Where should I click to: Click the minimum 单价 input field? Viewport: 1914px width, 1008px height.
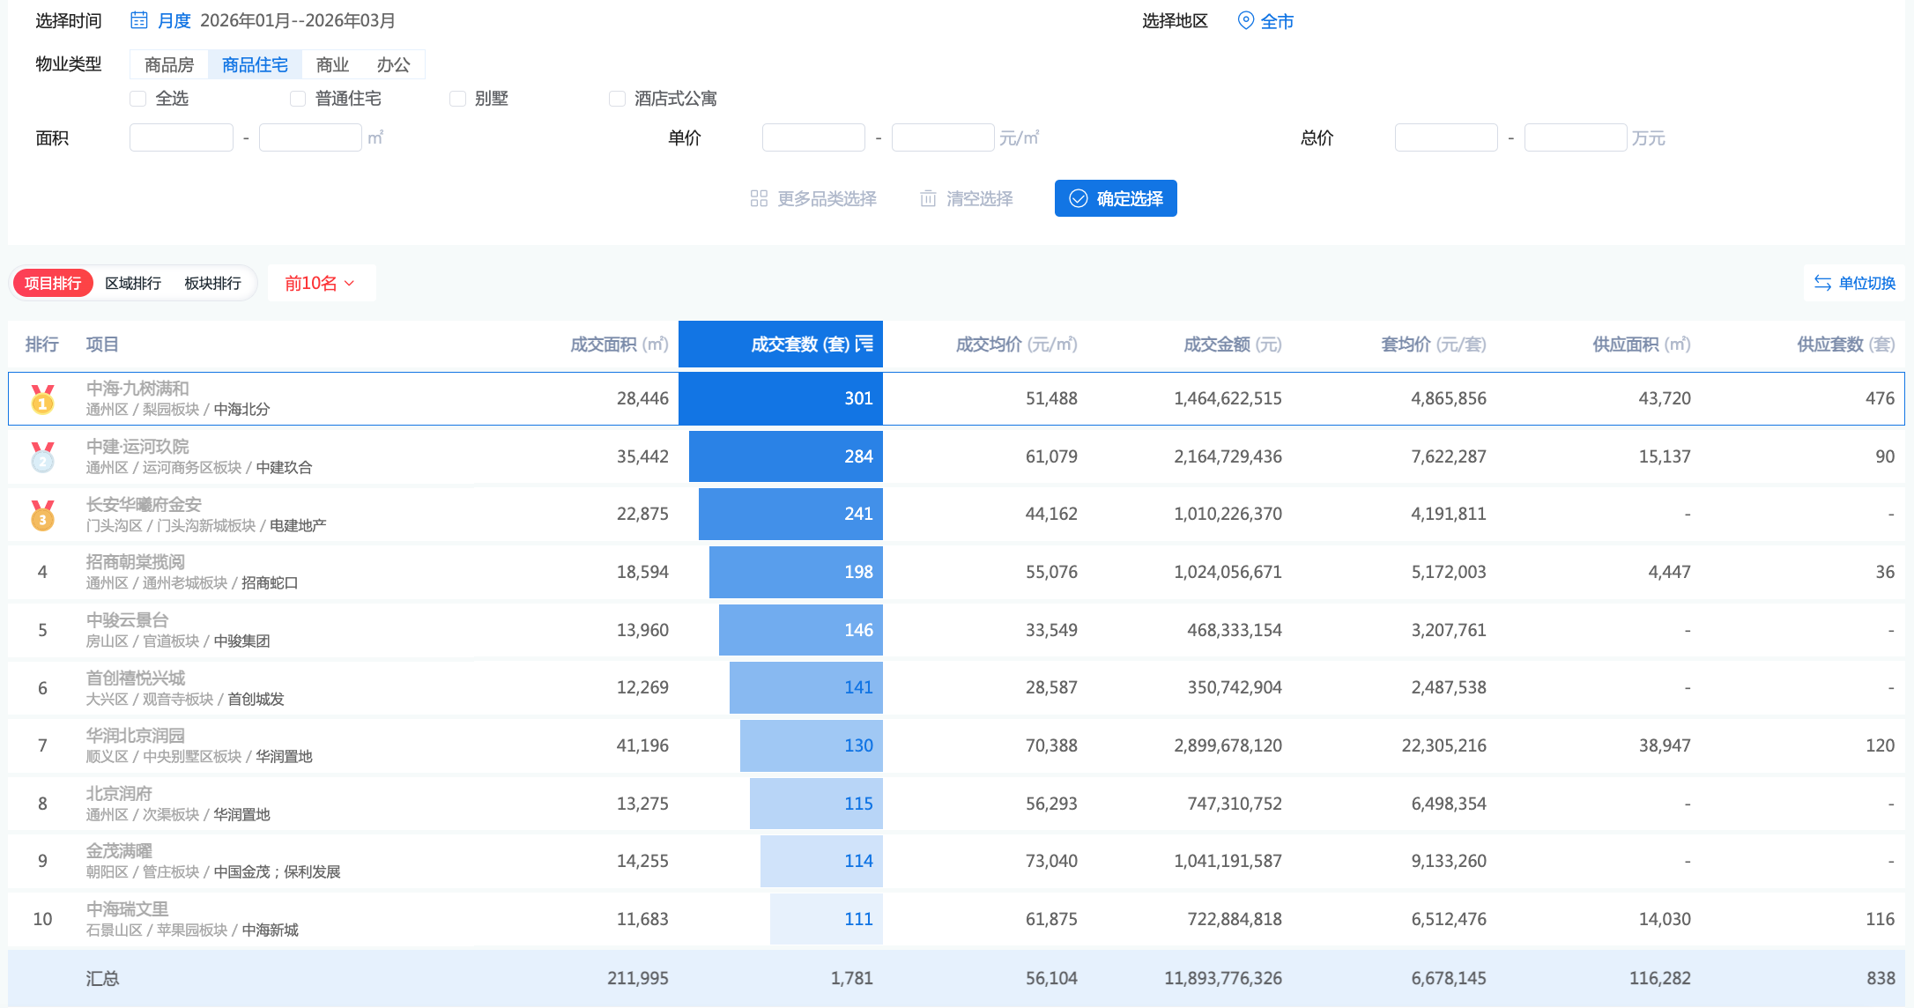click(812, 137)
